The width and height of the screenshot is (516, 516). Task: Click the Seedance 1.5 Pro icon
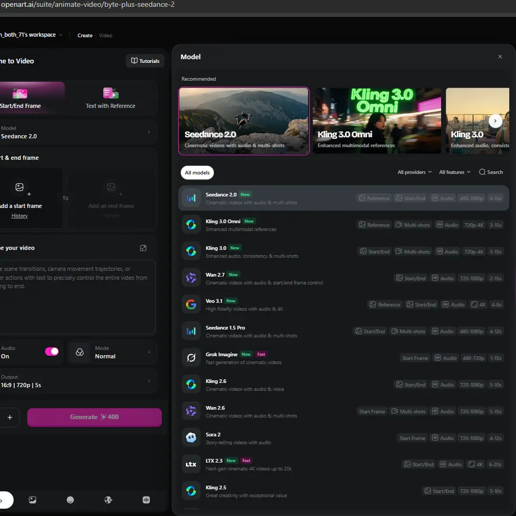pyautogui.click(x=191, y=331)
